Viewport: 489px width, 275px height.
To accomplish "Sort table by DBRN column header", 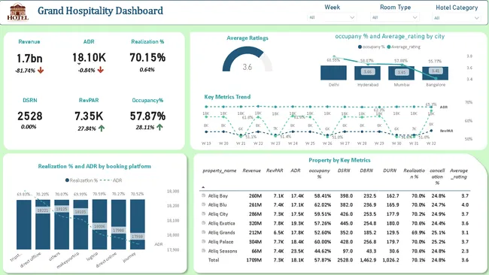I will [x=366, y=171].
